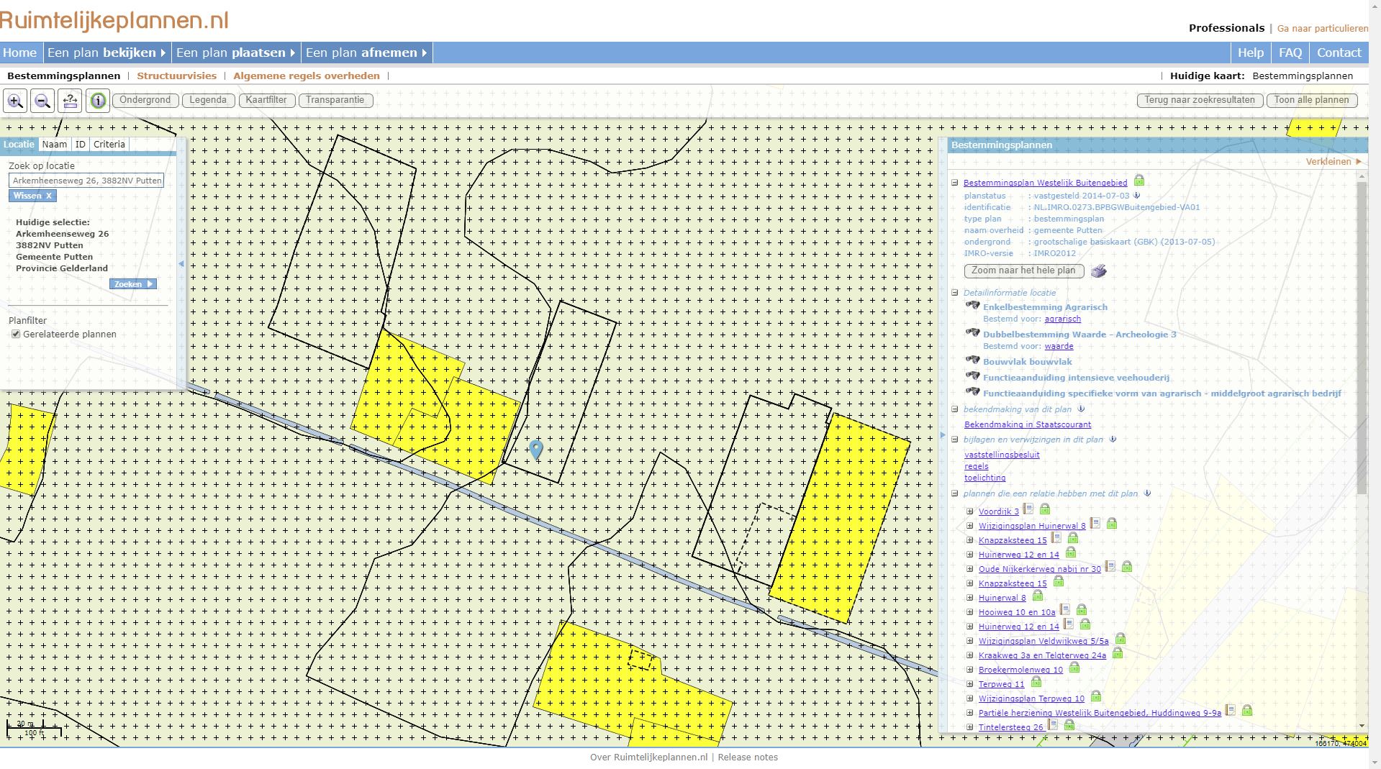Select the zoom out magnifier tool
Image resolution: width=1381 pixels, height=769 pixels.
(42, 101)
